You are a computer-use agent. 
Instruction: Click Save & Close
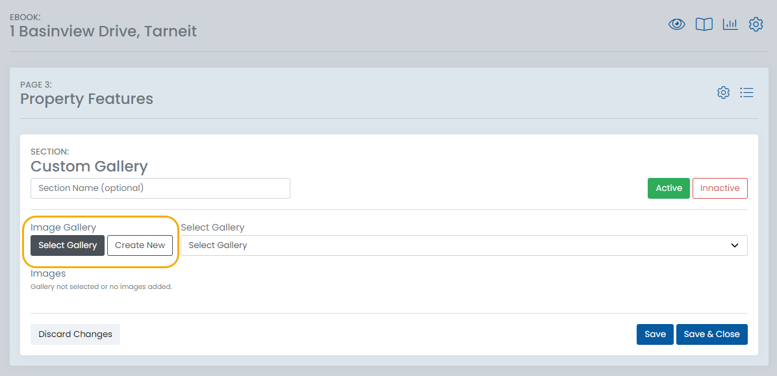click(x=711, y=334)
